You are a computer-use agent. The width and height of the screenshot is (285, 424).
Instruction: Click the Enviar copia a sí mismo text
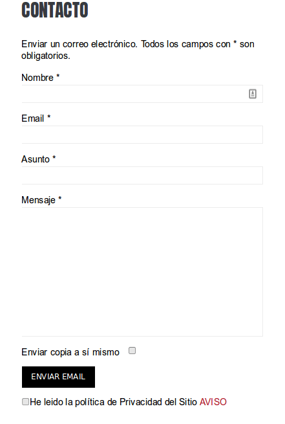[70, 352]
